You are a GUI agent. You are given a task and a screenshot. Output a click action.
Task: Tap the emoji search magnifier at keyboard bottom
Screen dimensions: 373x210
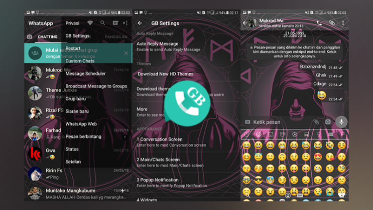247,195
